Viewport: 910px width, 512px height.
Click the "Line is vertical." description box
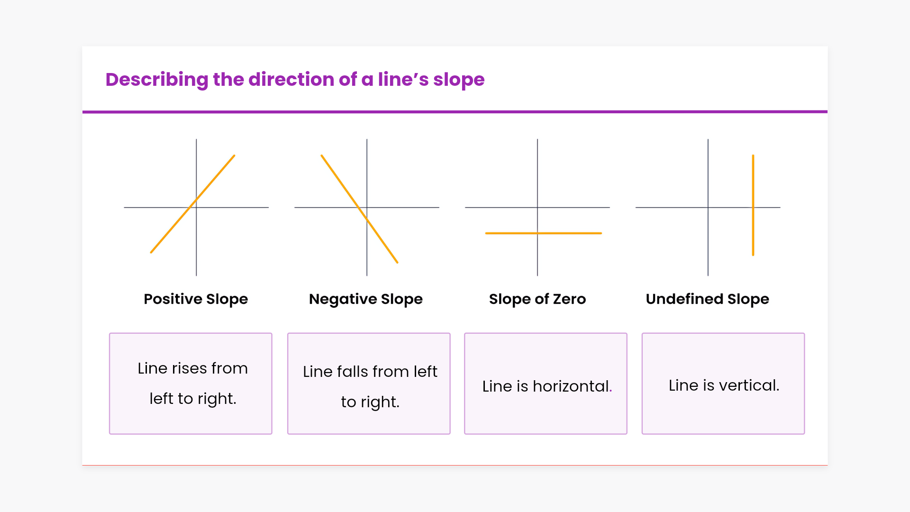point(723,384)
